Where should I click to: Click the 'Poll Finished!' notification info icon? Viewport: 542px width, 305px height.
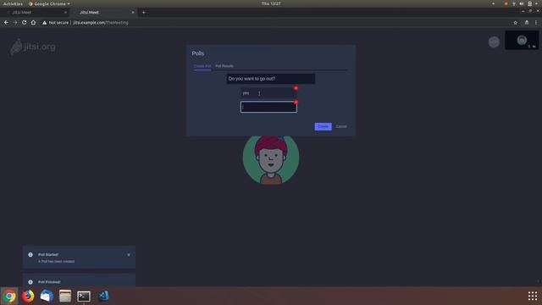coord(30,282)
